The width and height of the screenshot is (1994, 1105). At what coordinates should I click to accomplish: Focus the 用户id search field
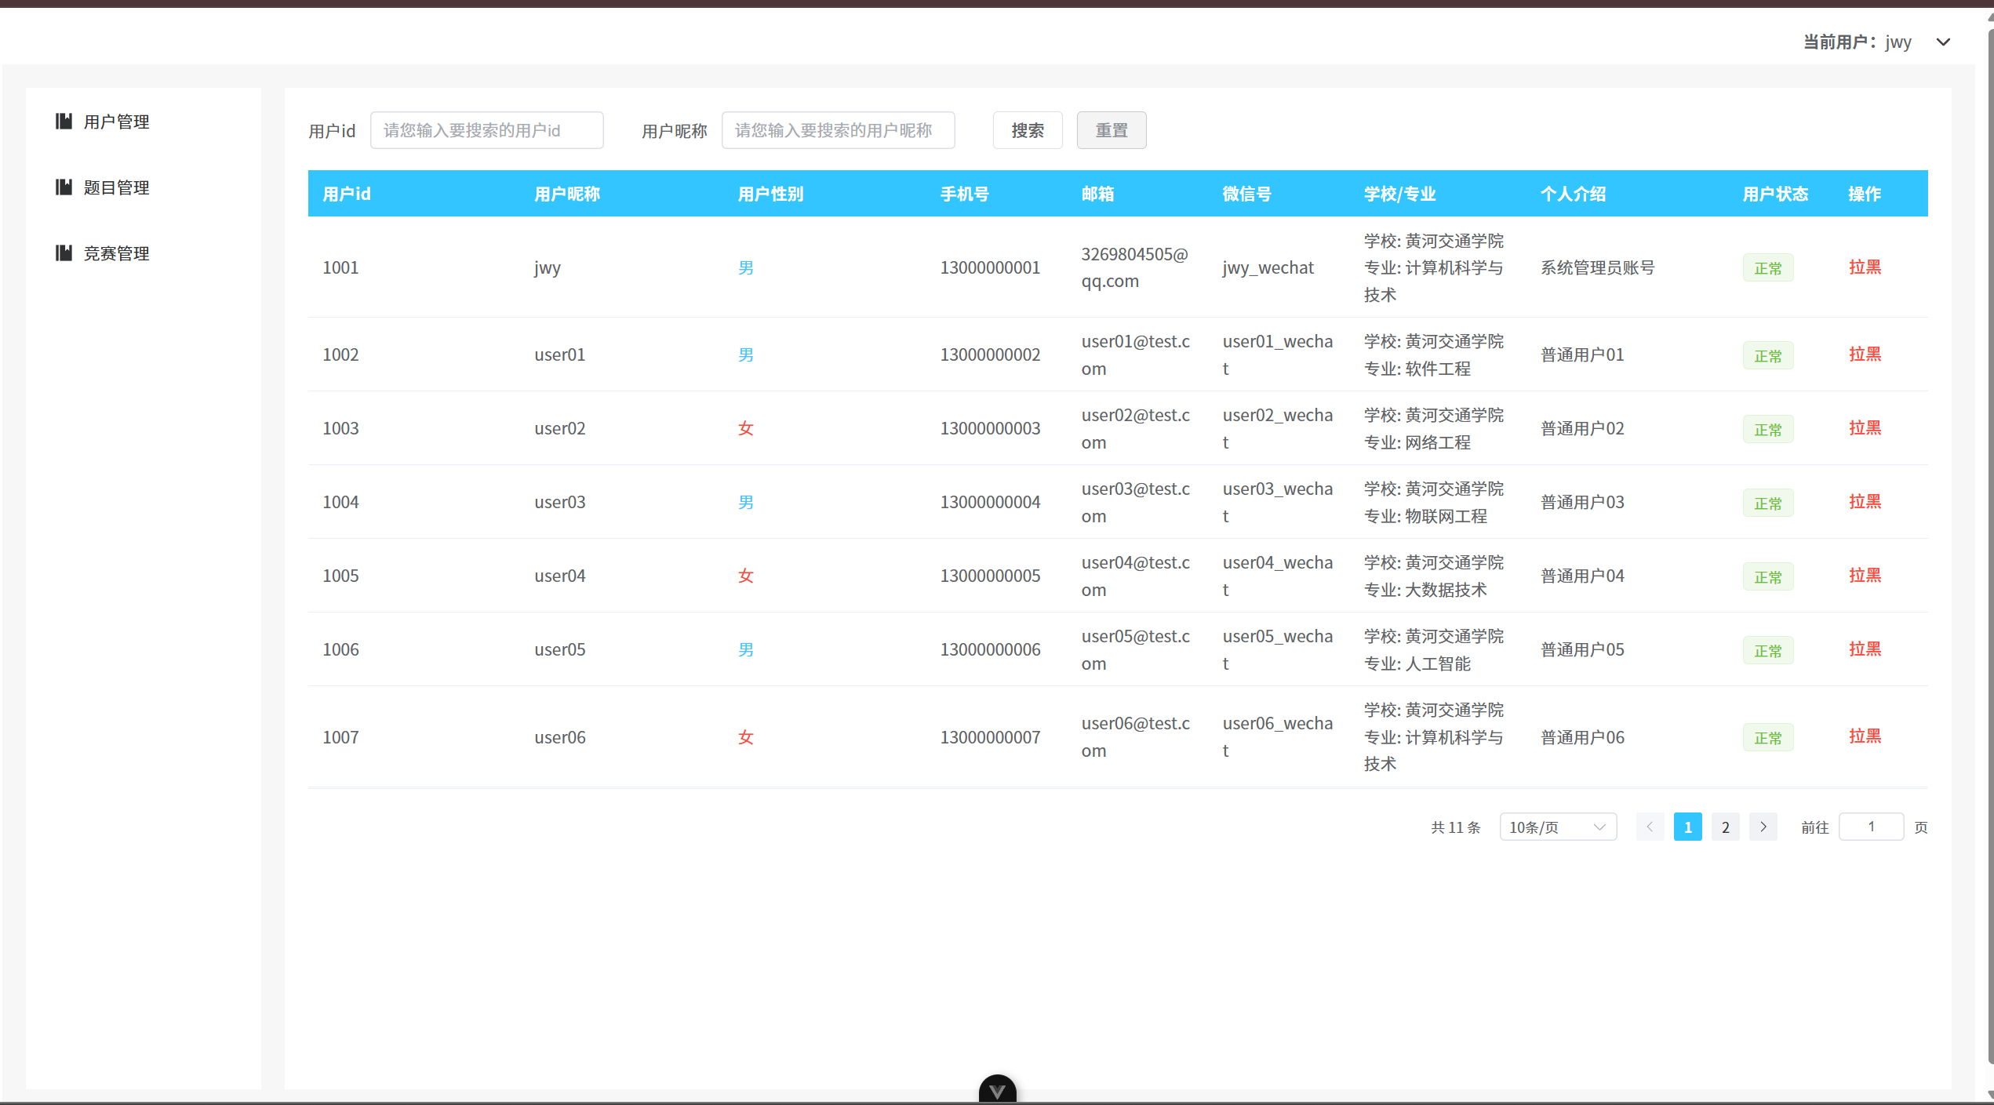(486, 130)
